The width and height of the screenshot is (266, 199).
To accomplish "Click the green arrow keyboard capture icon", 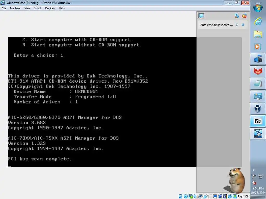I will [x=235, y=196].
